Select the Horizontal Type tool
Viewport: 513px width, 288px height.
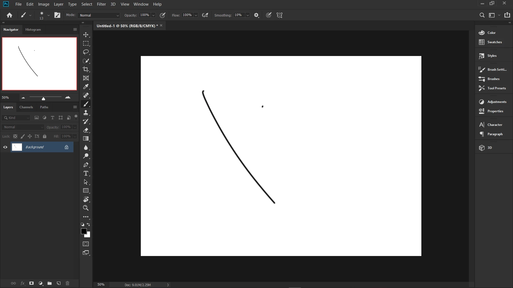coord(86,173)
